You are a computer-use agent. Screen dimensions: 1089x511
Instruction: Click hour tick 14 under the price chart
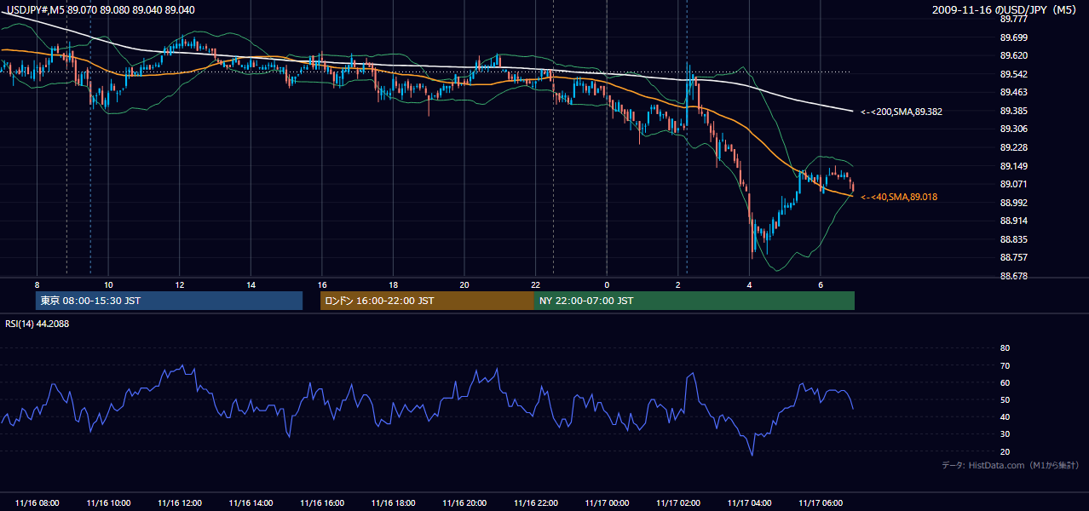click(x=251, y=284)
